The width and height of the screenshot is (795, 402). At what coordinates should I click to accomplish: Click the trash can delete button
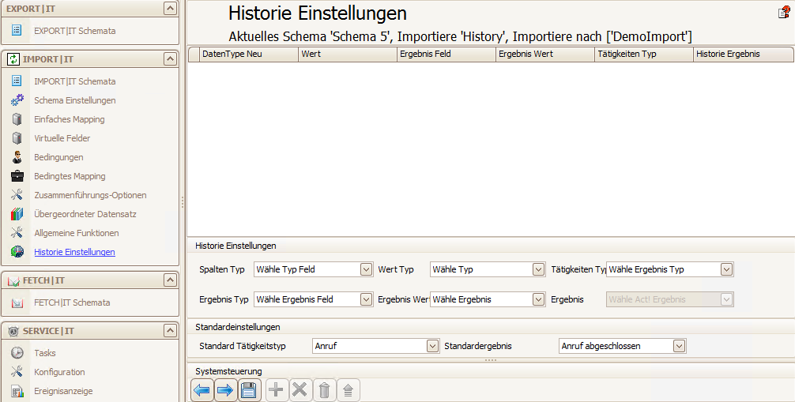pyautogui.click(x=324, y=390)
